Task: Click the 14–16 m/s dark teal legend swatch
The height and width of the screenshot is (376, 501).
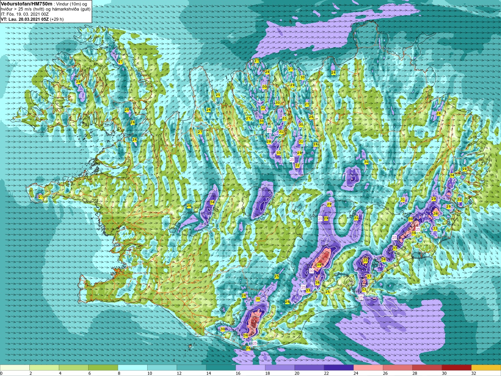Action: click(221, 368)
